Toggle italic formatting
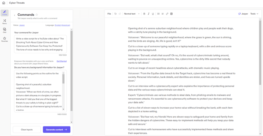263x136 pixels. tap(148, 14)
